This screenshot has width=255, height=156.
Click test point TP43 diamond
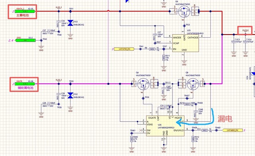tap(41, 40)
